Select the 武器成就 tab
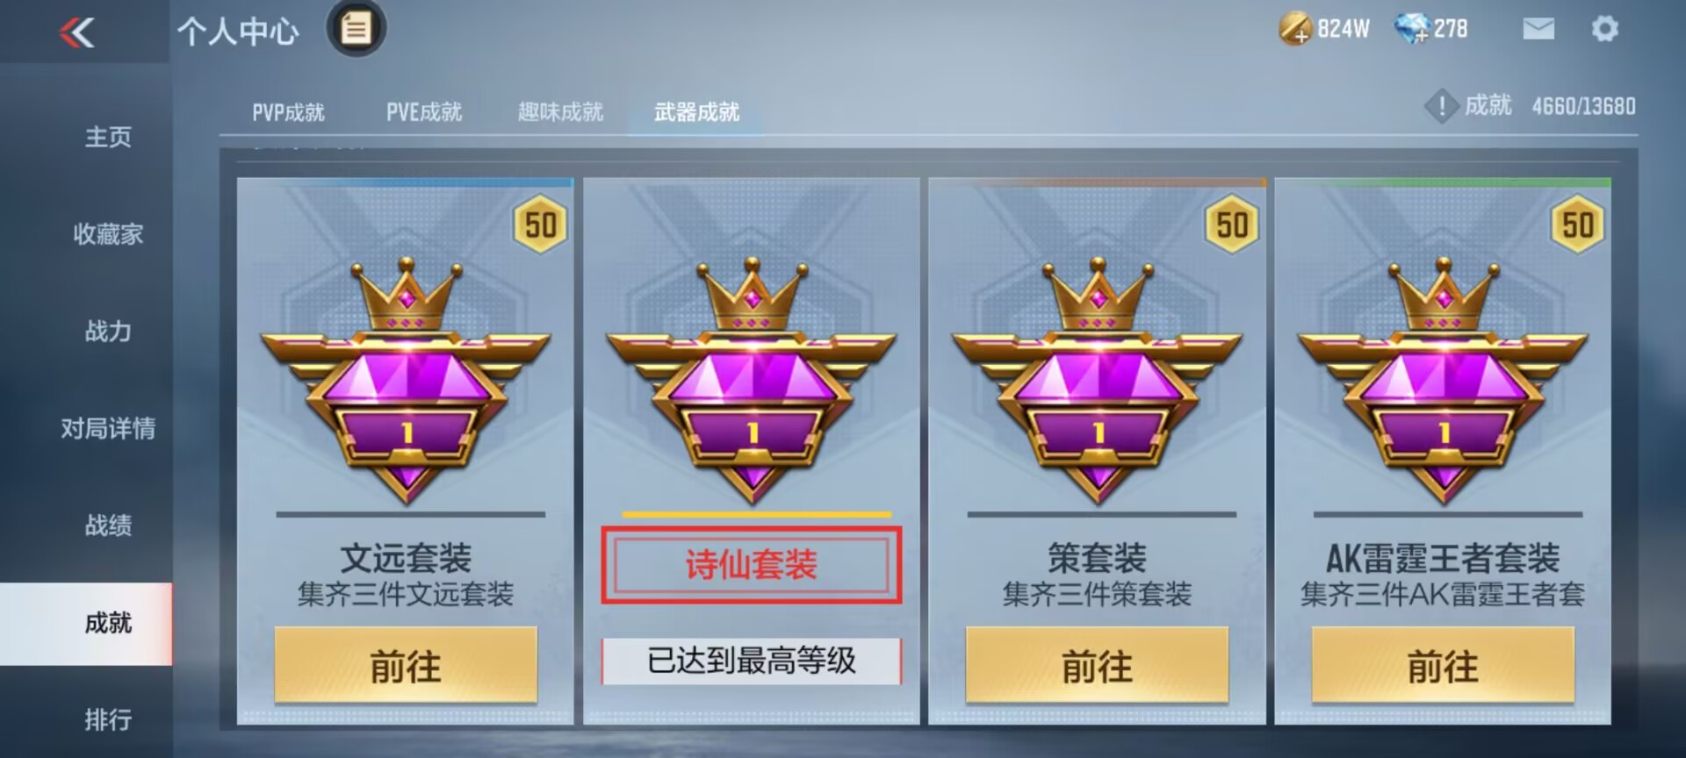Image resolution: width=1686 pixels, height=758 pixels. click(696, 112)
